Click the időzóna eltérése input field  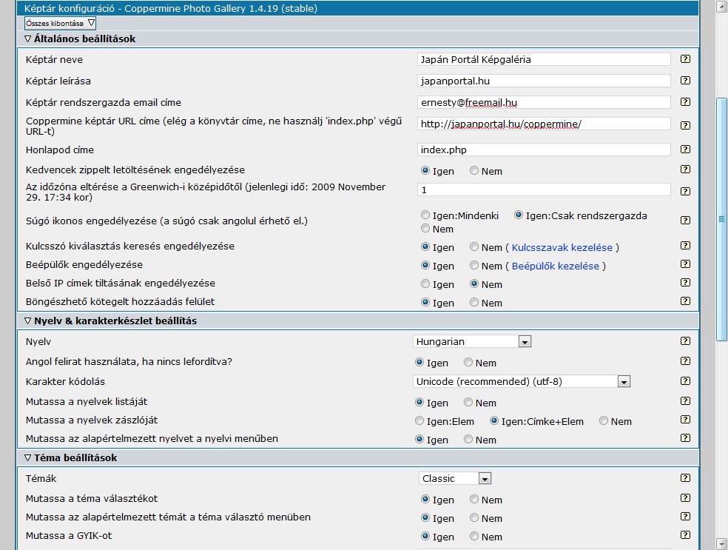tap(544, 190)
